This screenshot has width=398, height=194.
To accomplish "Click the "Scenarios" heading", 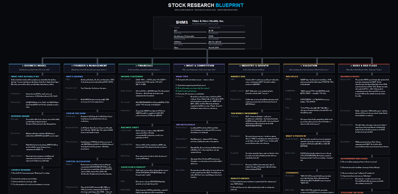I will pos(292,173).
